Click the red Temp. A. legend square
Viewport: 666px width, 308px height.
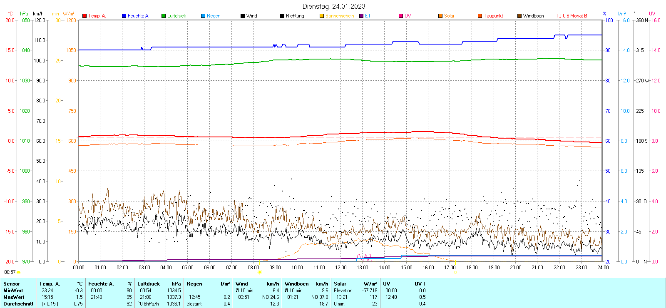pyautogui.click(x=84, y=16)
